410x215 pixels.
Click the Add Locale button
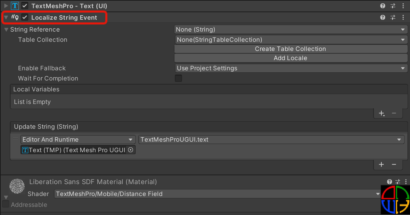click(x=291, y=58)
